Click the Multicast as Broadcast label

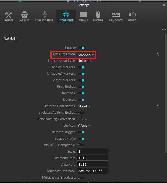(59, 178)
